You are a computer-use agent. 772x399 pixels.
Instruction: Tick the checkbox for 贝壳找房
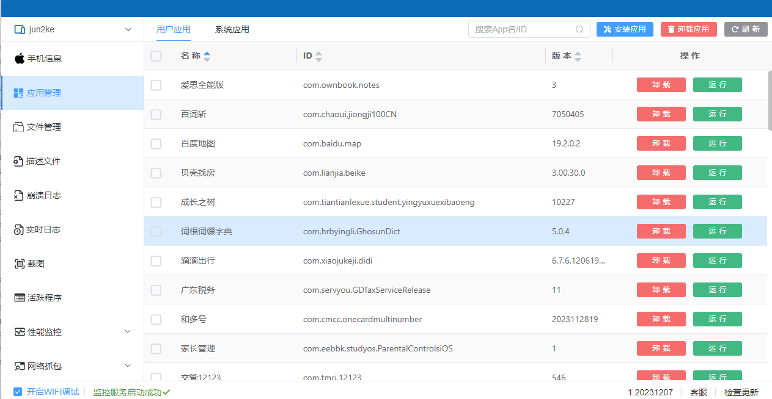click(156, 173)
